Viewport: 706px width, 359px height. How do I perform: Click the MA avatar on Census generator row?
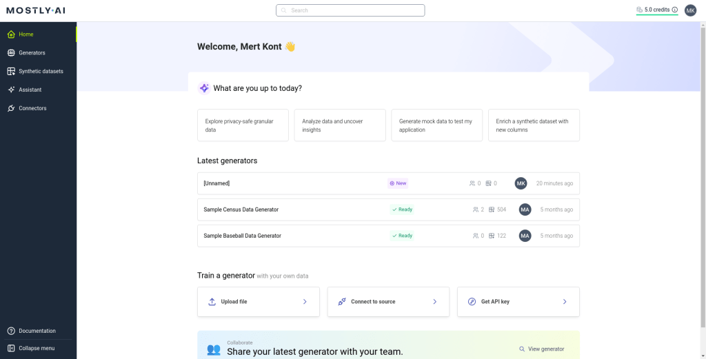pyautogui.click(x=525, y=209)
